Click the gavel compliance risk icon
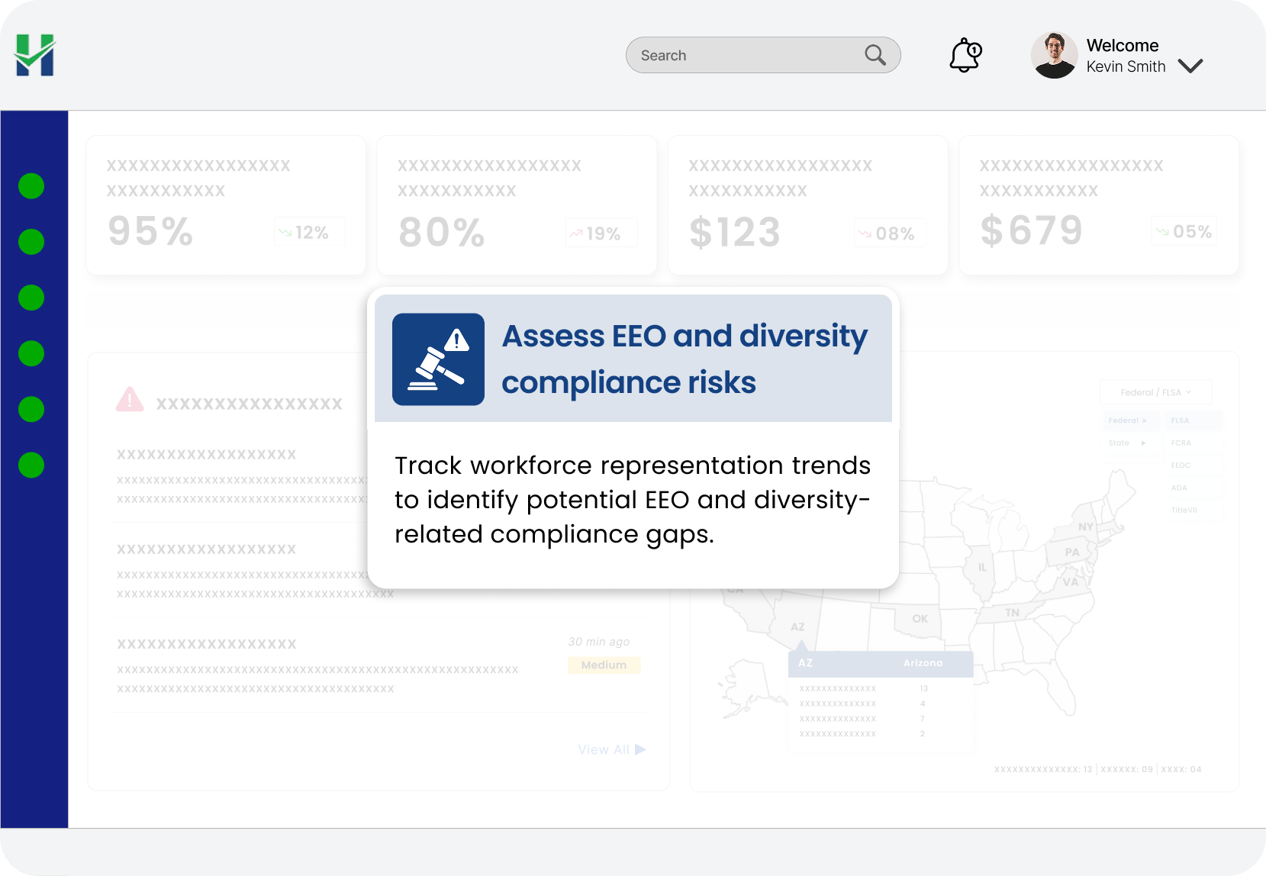1266x876 pixels. 438,359
